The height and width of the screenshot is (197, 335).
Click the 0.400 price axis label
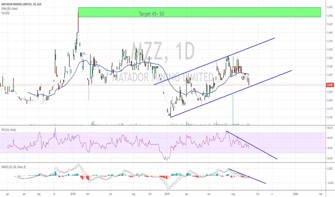330,33
